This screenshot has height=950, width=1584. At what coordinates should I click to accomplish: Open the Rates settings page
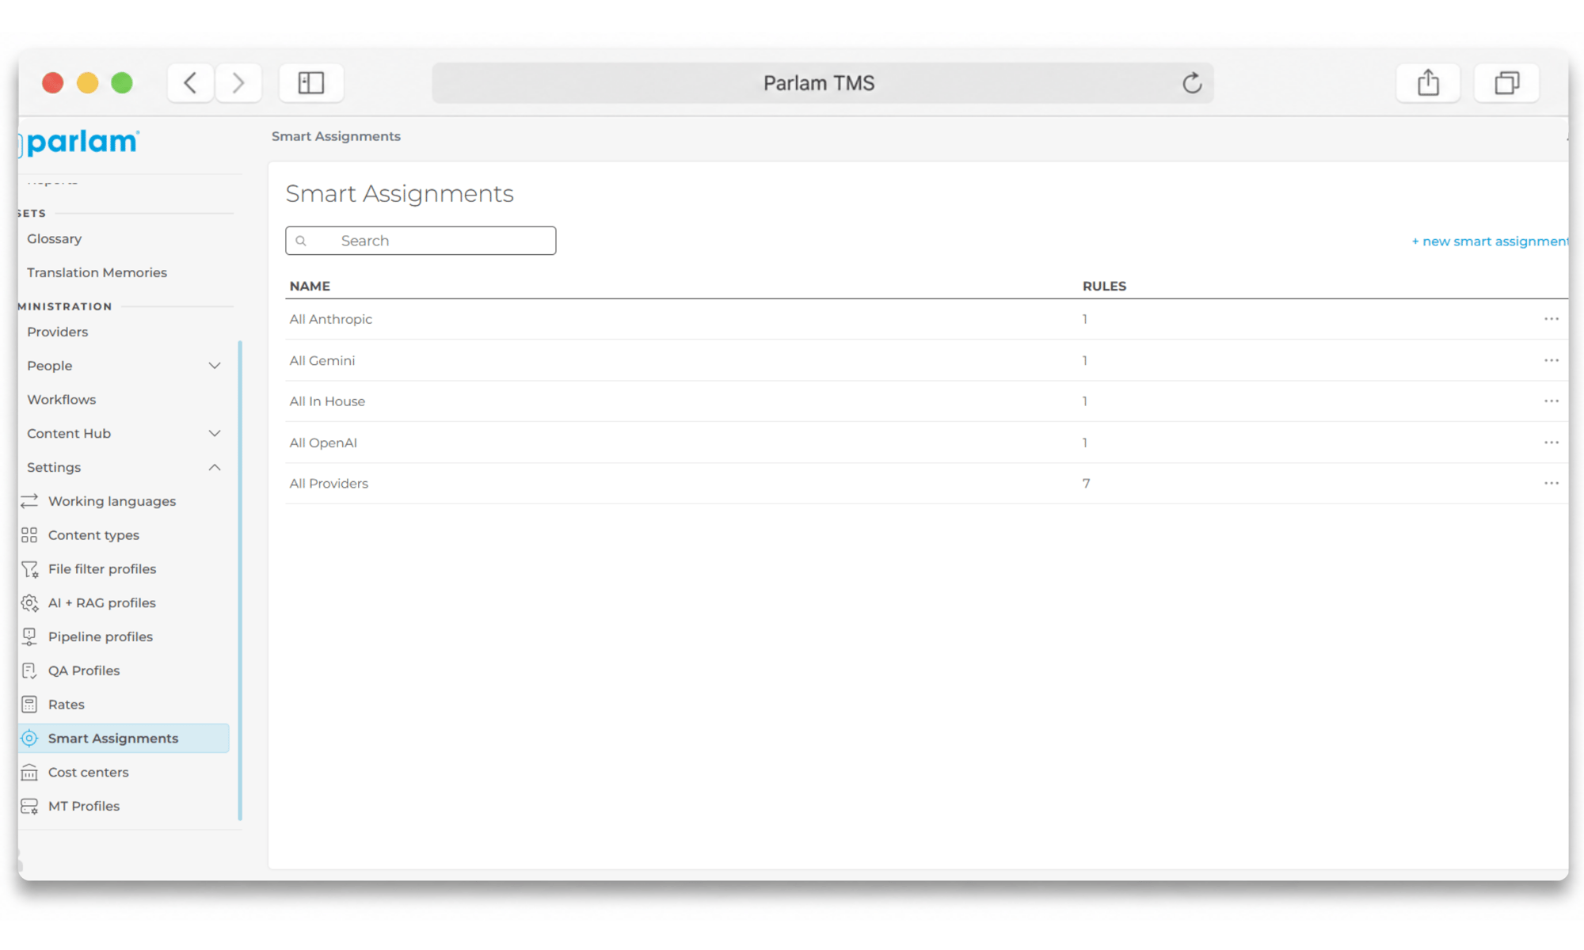point(66,705)
